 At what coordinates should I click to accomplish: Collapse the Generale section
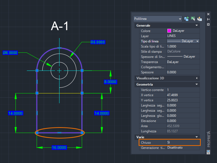pos(197,26)
